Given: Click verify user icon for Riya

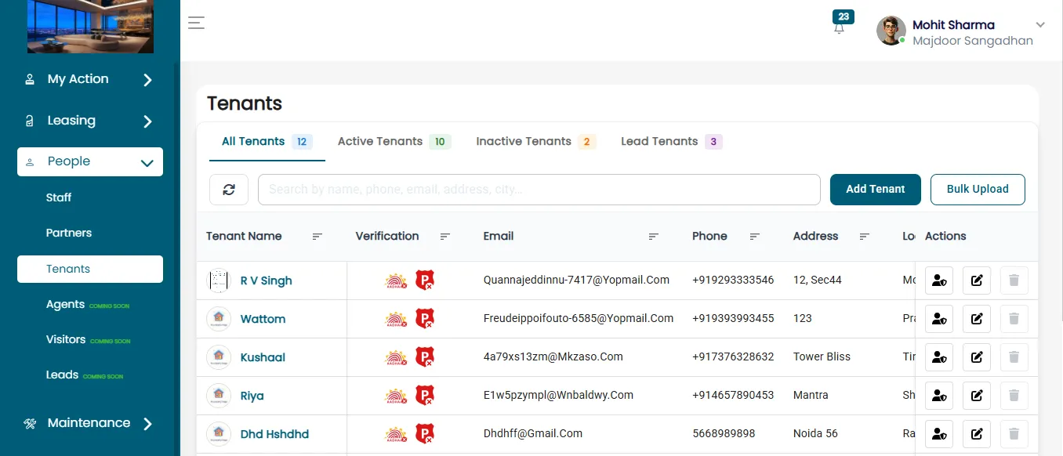Looking at the screenshot, I should coord(939,396).
